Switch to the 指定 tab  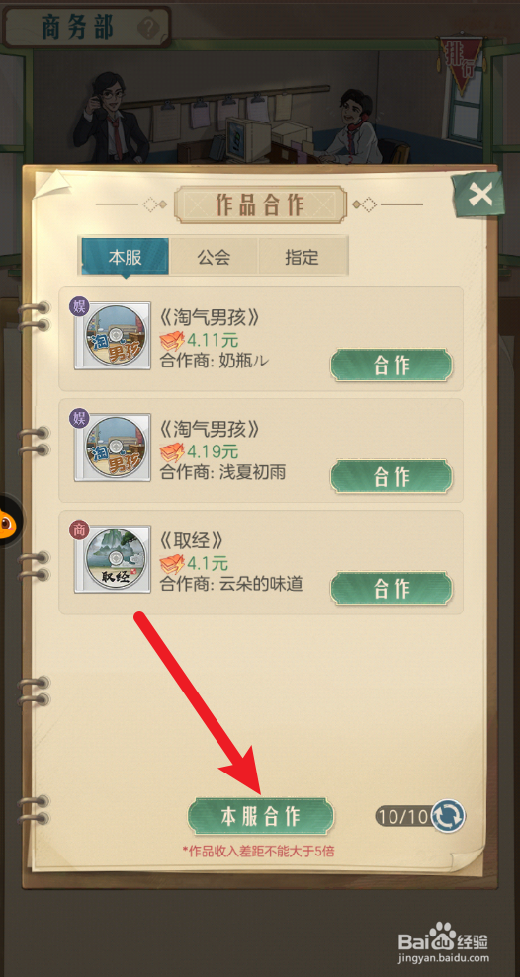pyautogui.click(x=303, y=257)
